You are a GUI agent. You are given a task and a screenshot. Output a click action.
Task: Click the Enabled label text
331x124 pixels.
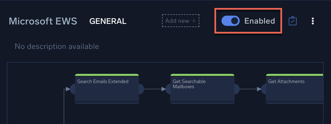tap(259, 21)
